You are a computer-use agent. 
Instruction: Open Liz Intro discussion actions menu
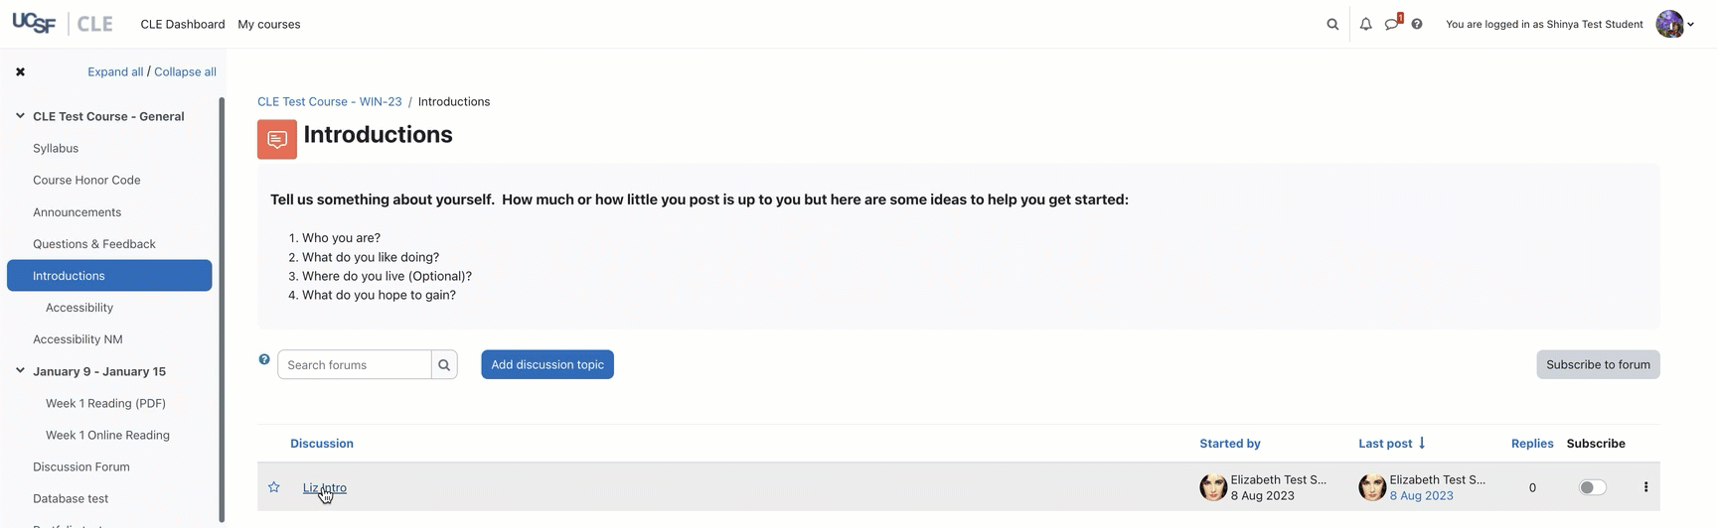[x=1645, y=487]
